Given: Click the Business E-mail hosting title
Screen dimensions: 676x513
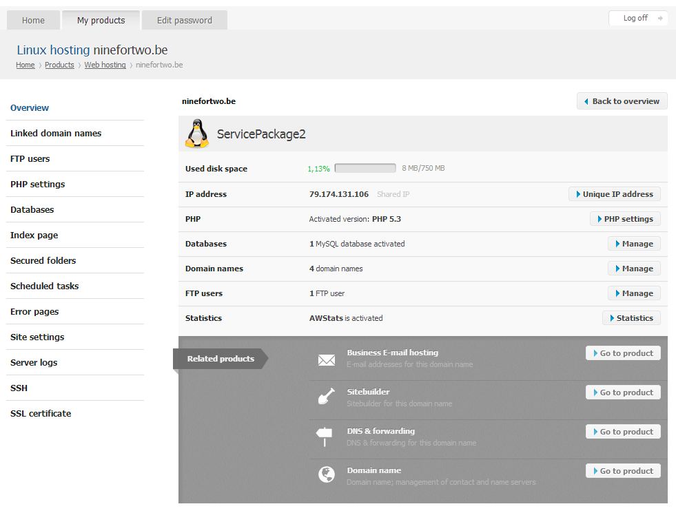Looking at the screenshot, I should click(x=392, y=353).
